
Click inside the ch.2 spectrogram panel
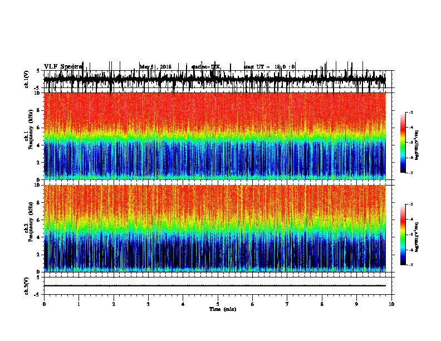coord(215,228)
